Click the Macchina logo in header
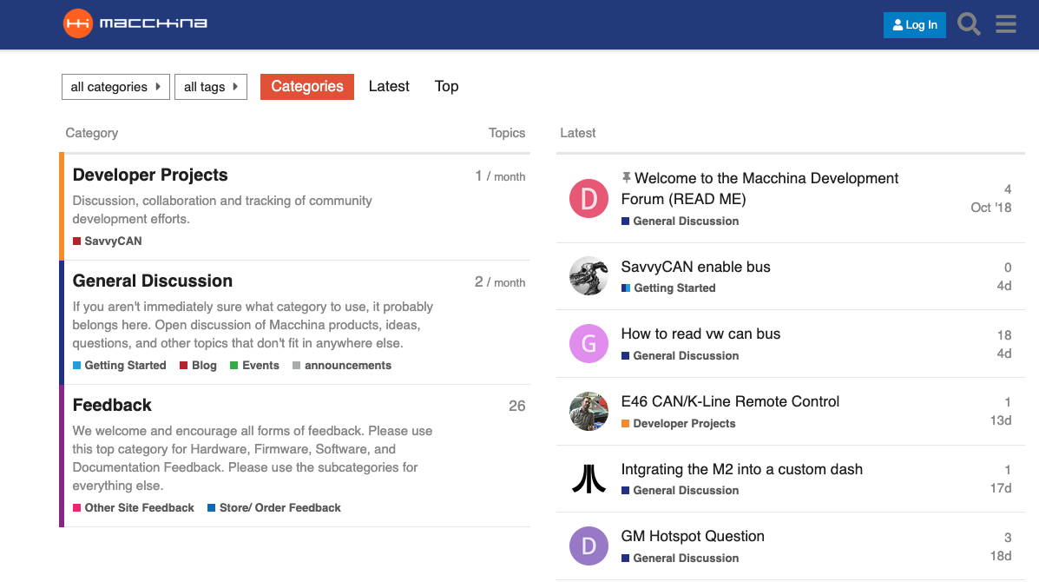This screenshot has width=1039, height=582. (135, 23)
